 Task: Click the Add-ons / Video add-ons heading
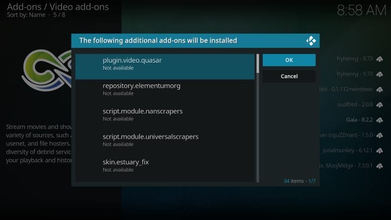click(58, 7)
